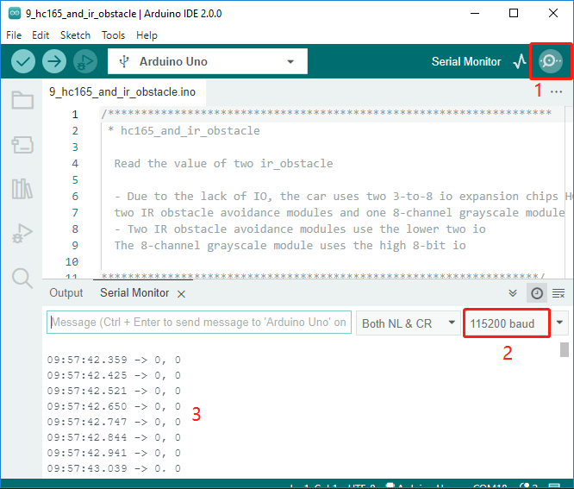Click the 'Read the value of two ir_obstacle' line

(x=224, y=163)
